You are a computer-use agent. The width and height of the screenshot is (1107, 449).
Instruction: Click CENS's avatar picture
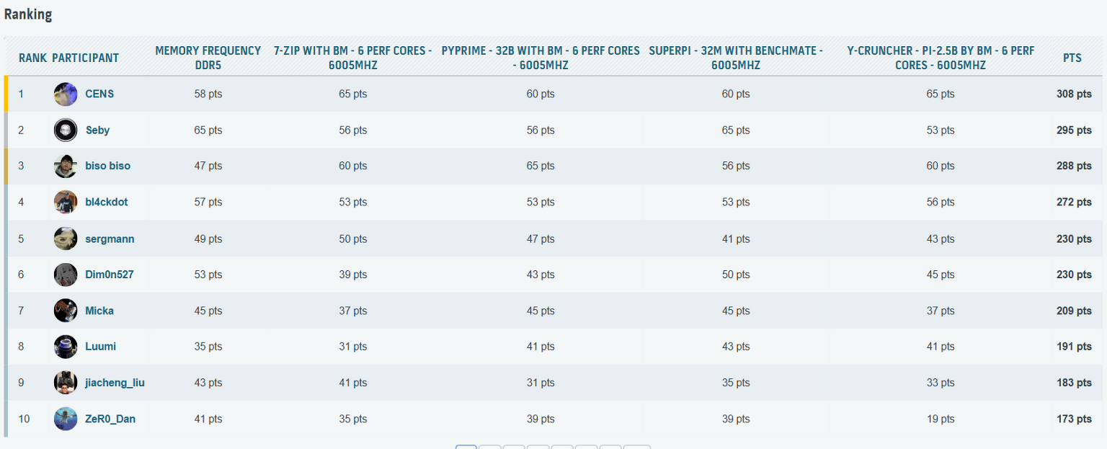[x=66, y=94]
